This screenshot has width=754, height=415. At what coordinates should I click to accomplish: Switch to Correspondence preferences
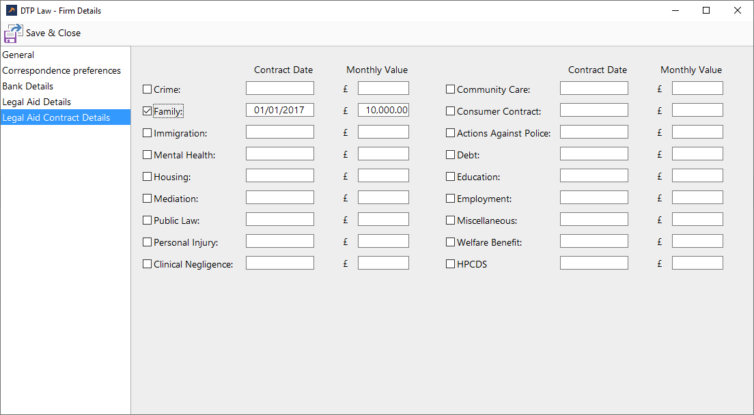click(x=61, y=71)
